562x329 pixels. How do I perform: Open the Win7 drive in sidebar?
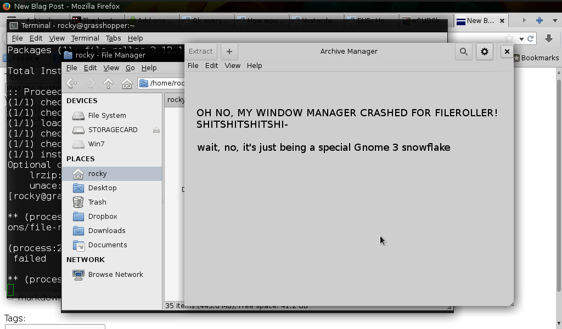pos(96,144)
